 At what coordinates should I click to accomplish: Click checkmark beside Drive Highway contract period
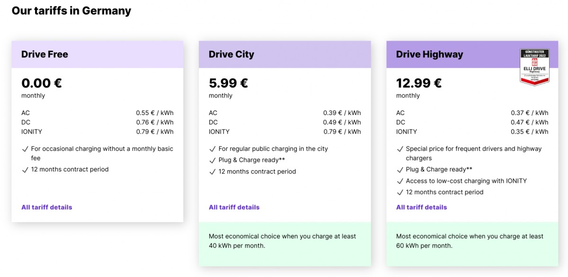pyautogui.click(x=400, y=192)
